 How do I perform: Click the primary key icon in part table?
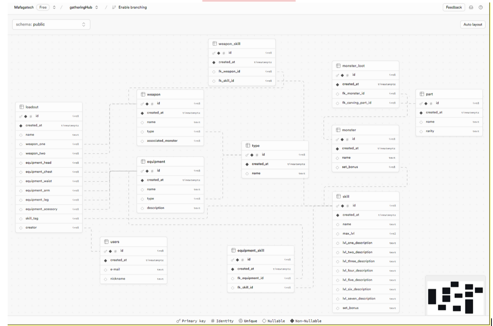tap(421, 103)
